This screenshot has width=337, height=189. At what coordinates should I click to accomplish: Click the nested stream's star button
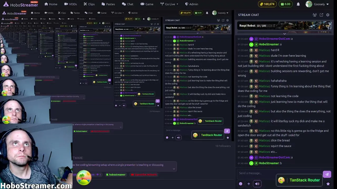pos(228,138)
